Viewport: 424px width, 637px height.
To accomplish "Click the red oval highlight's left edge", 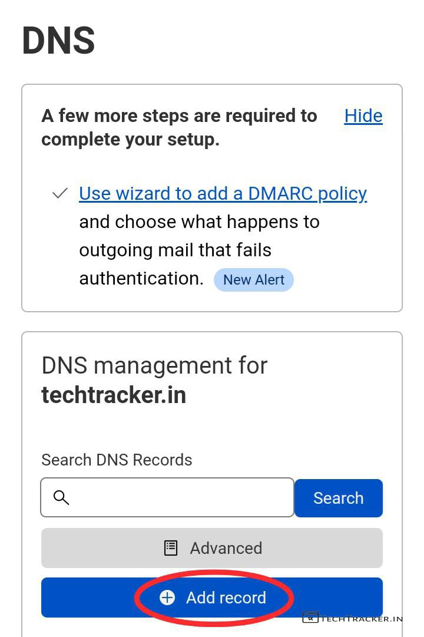I will [x=137, y=598].
